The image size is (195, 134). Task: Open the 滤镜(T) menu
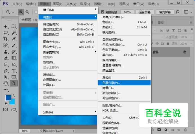point(99,4)
